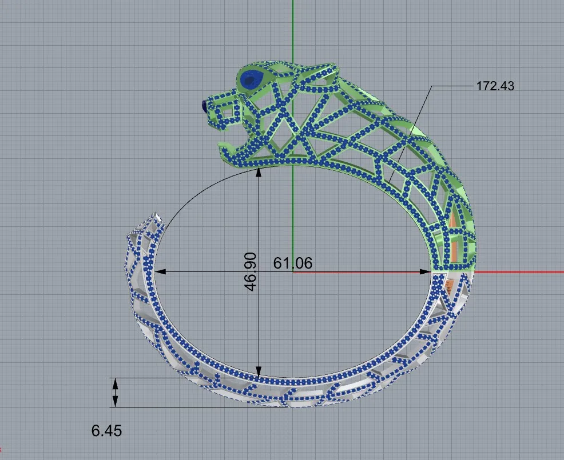564x460 pixels.
Task: Click the dark blue nose stone
Action: [x=204, y=105]
